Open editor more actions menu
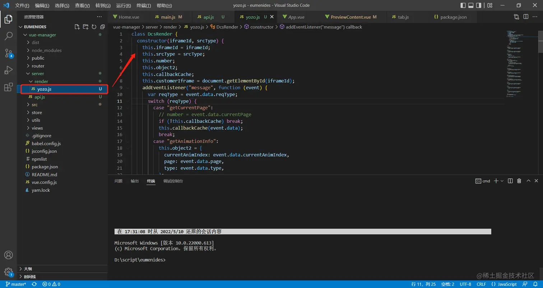The image size is (543, 288). pos(535,17)
